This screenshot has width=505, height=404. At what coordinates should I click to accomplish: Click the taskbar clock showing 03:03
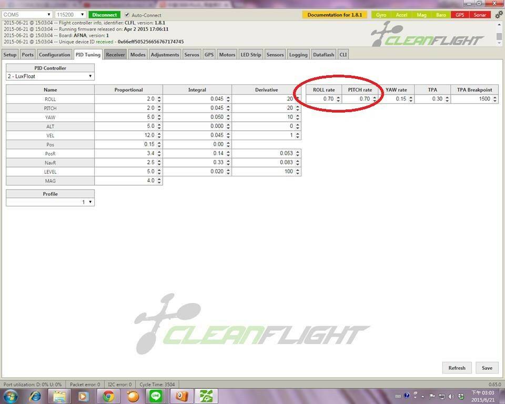tap(483, 396)
